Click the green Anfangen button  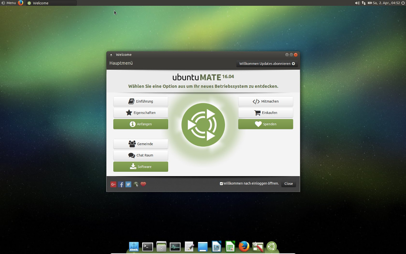(141, 124)
